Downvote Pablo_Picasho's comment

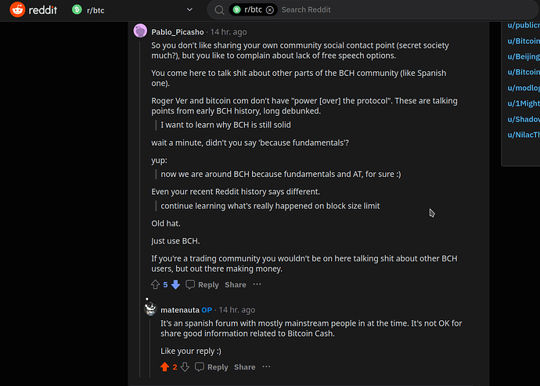(176, 285)
